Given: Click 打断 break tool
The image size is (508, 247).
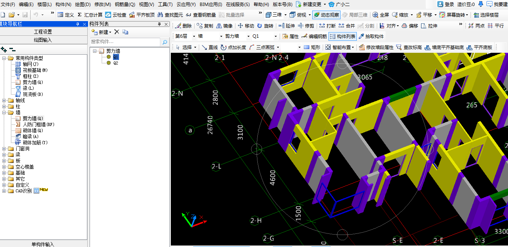Looking at the screenshot, I should point(327,26).
